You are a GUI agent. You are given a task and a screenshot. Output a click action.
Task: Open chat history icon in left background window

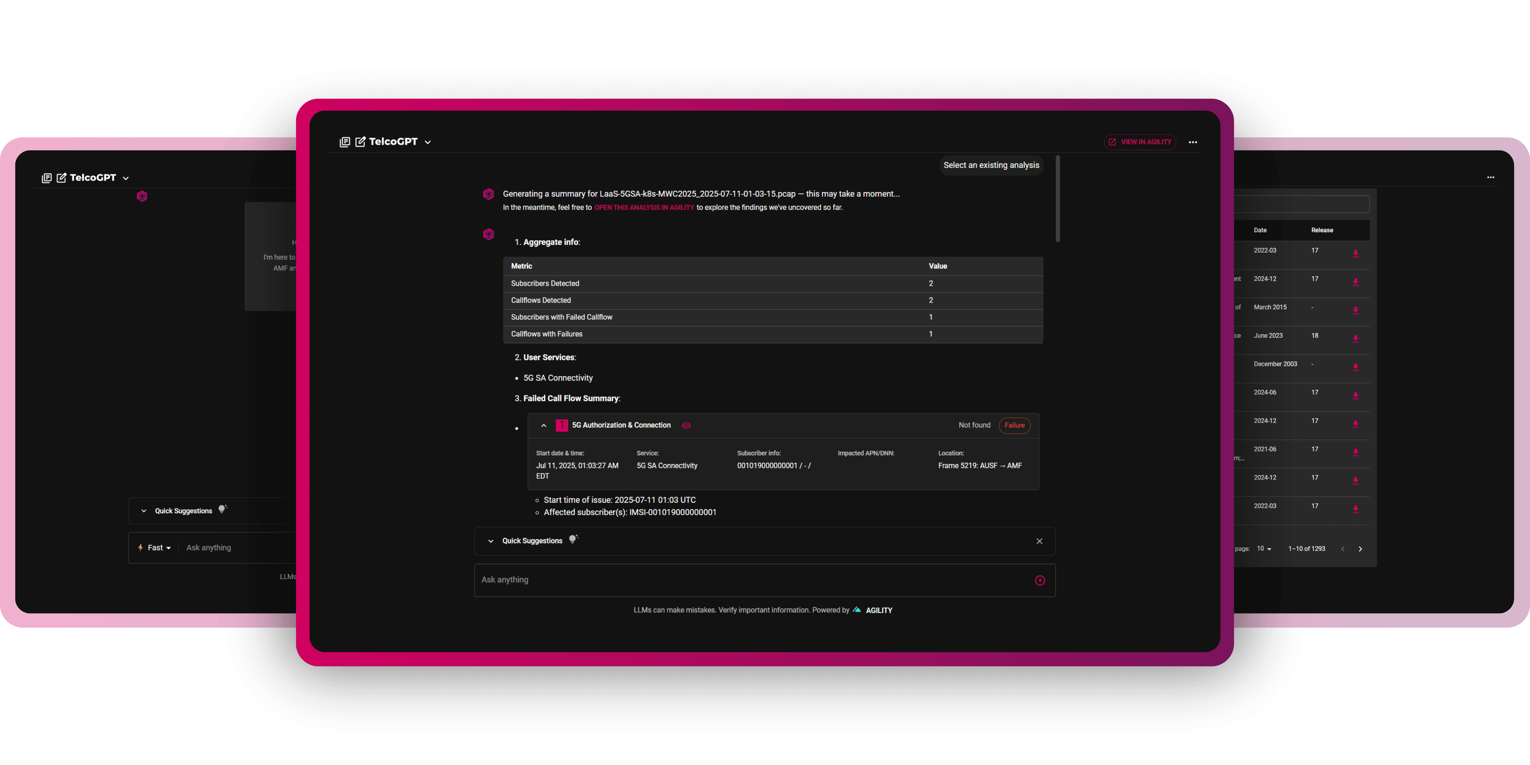pyautogui.click(x=46, y=178)
